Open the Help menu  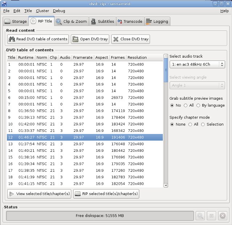pos(224,11)
